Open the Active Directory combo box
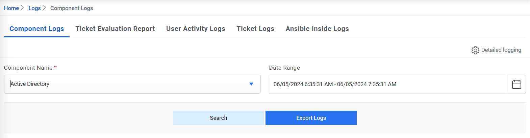 [x=128, y=84]
